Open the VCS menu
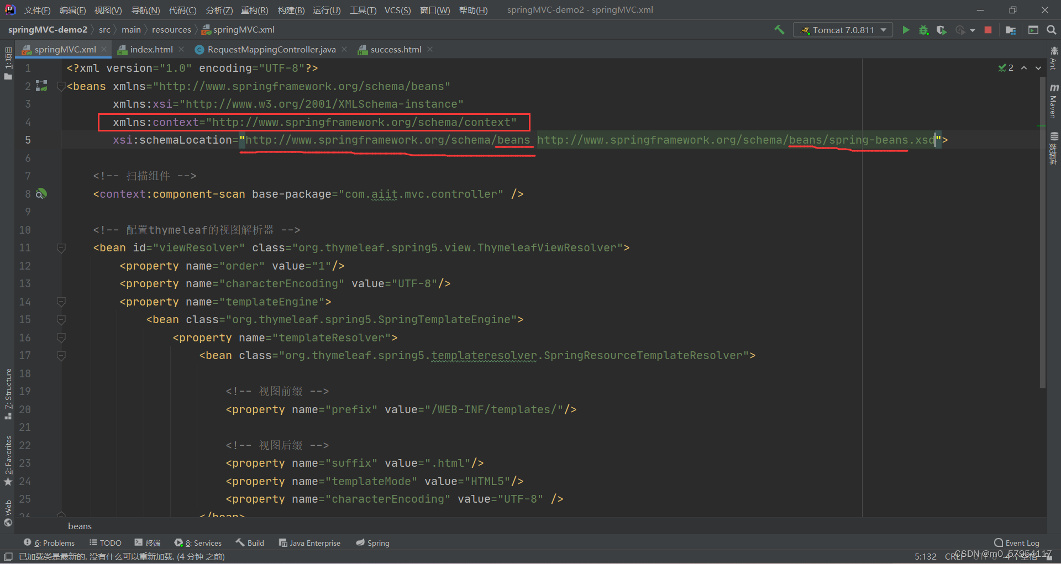The height and width of the screenshot is (564, 1061). 397,9
